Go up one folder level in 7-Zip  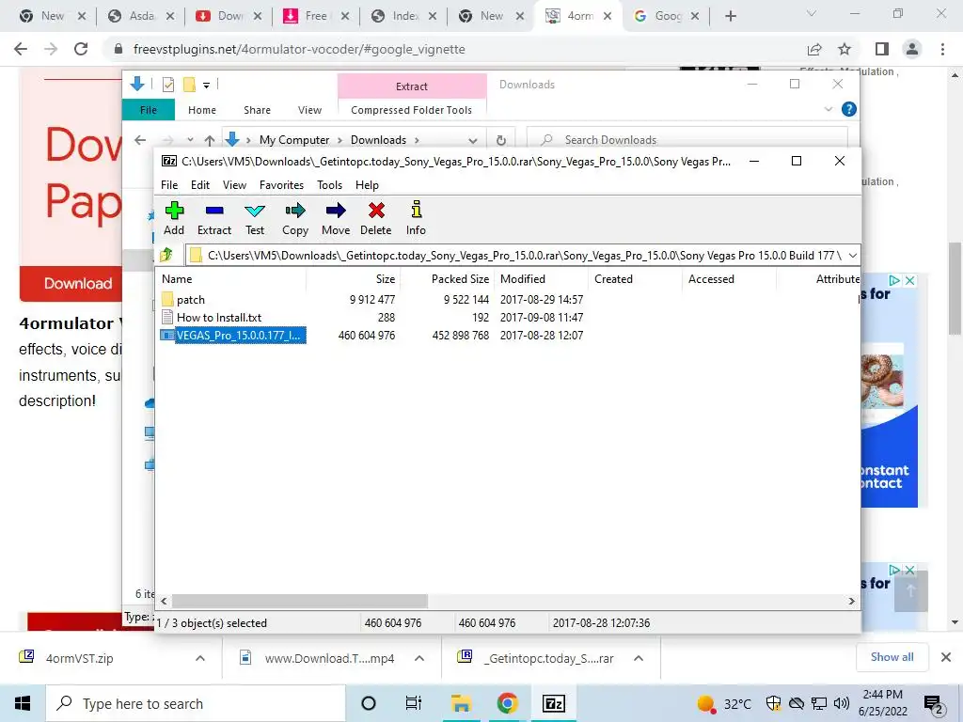pyautogui.click(x=166, y=255)
